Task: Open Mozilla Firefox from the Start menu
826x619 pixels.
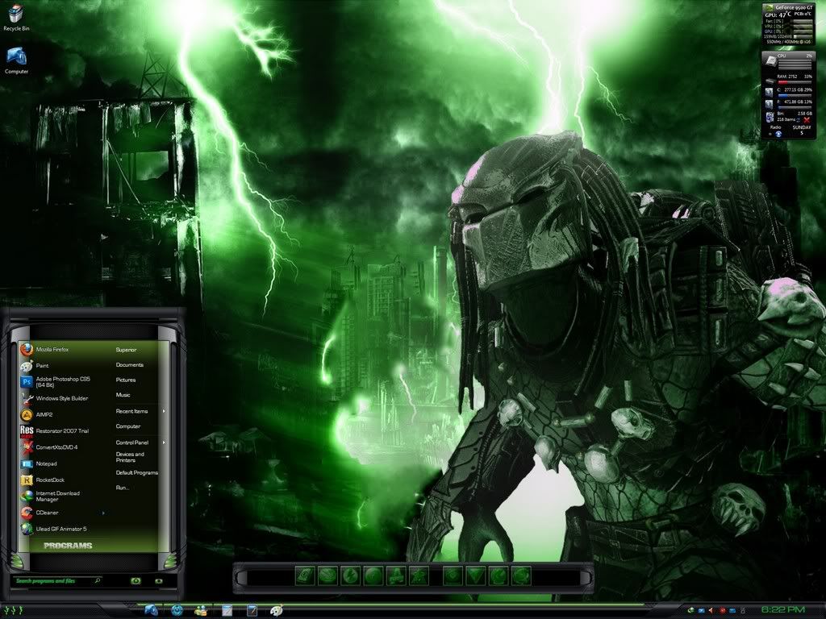Action: point(52,350)
